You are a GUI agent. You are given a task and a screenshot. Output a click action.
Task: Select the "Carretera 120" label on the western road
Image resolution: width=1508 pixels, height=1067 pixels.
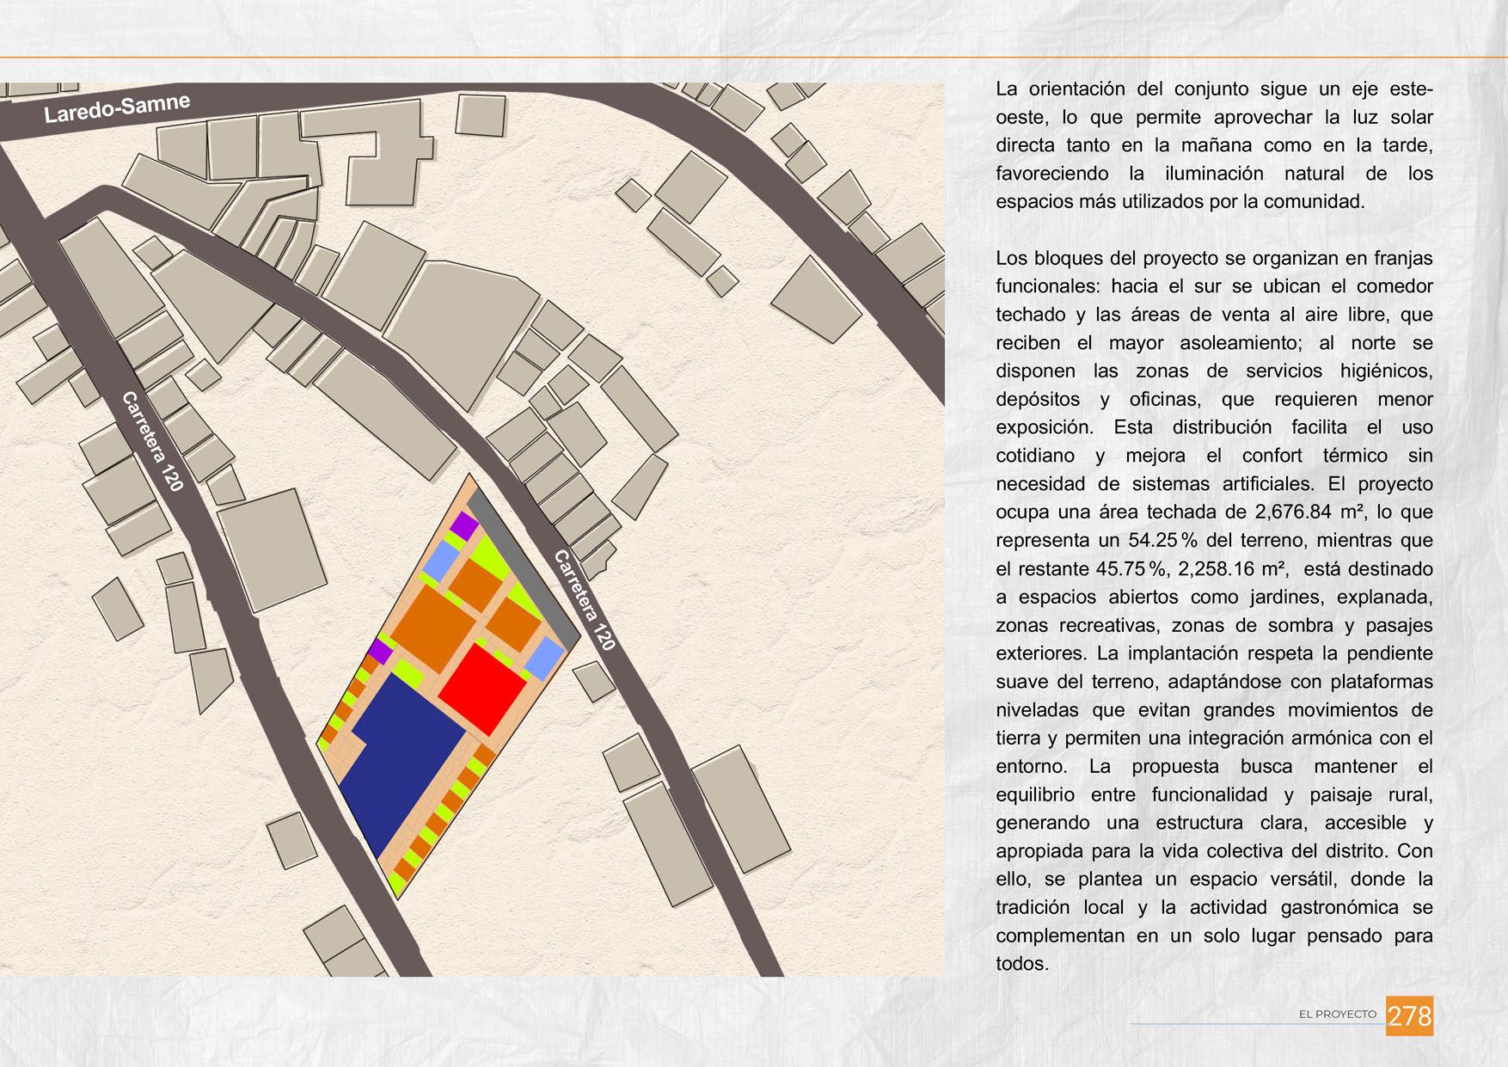(x=153, y=441)
